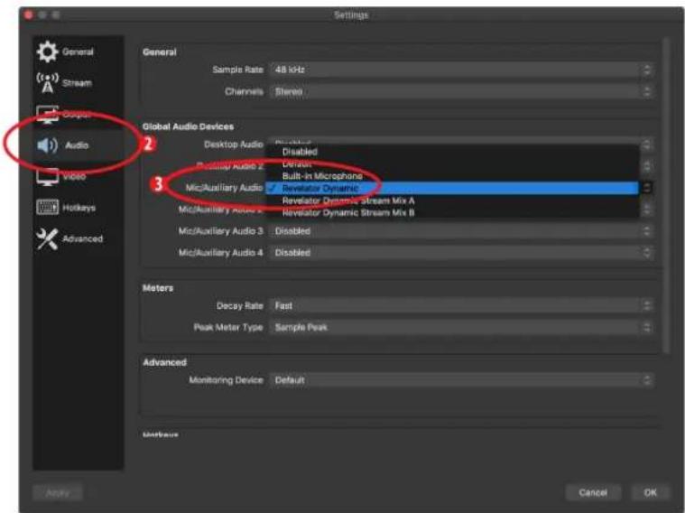The height and width of the screenshot is (513, 685).
Task: Open the Decay Rate dropdown
Action: [x=461, y=305]
